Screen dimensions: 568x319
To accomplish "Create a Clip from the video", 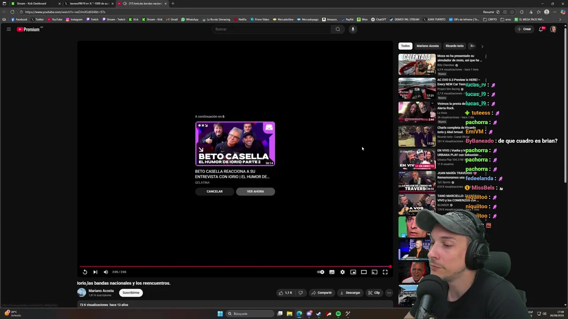I will [x=374, y=292].
